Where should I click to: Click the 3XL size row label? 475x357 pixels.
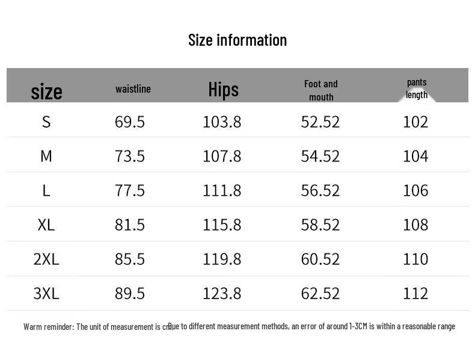[x=46, y=294]
